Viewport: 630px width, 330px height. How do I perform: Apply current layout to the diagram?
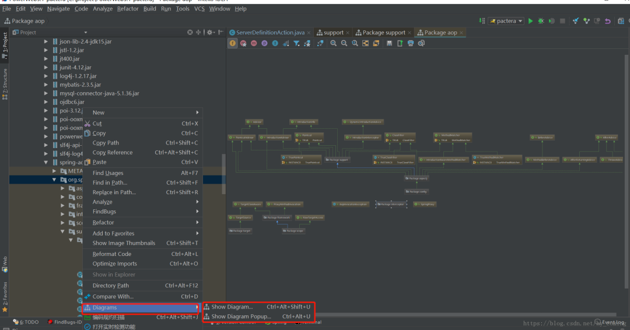click(376, 43)
